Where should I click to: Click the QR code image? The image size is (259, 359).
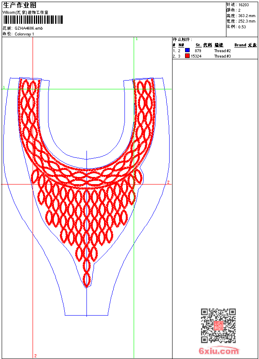tap(218, 326)
